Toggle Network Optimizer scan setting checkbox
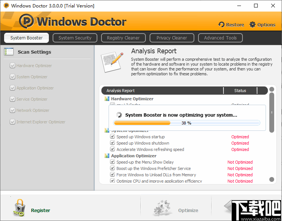Screen dimensions: 282x221 click(12, 110)
